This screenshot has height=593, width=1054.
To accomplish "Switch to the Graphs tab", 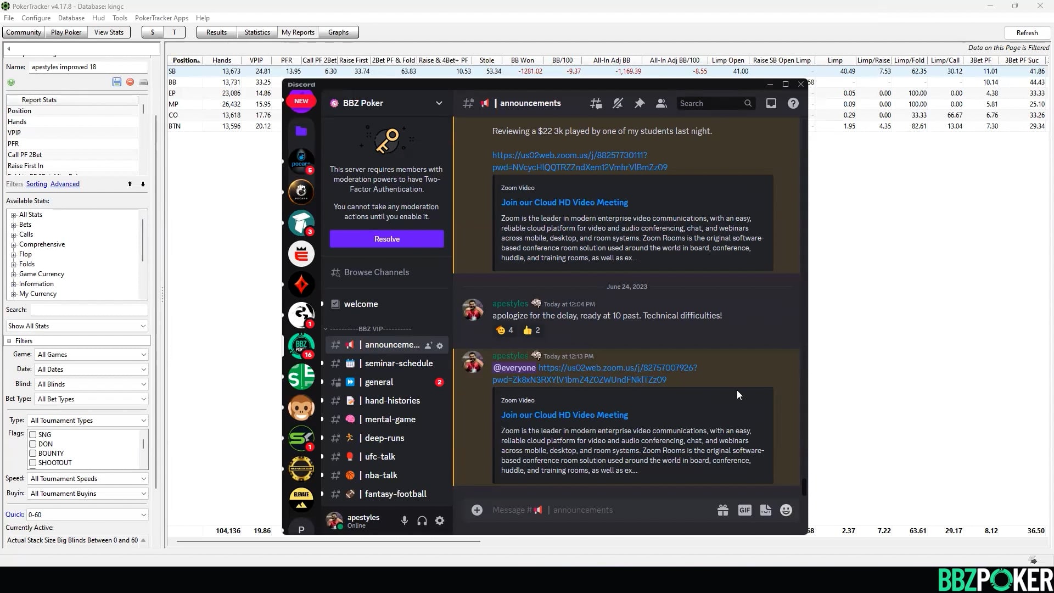I will [338, 32].
